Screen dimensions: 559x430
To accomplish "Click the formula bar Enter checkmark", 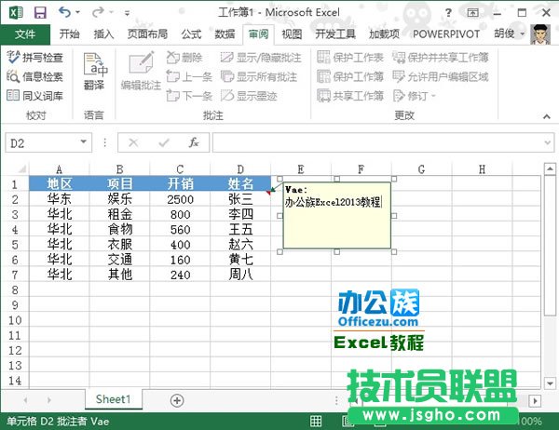I will (164, 142).
